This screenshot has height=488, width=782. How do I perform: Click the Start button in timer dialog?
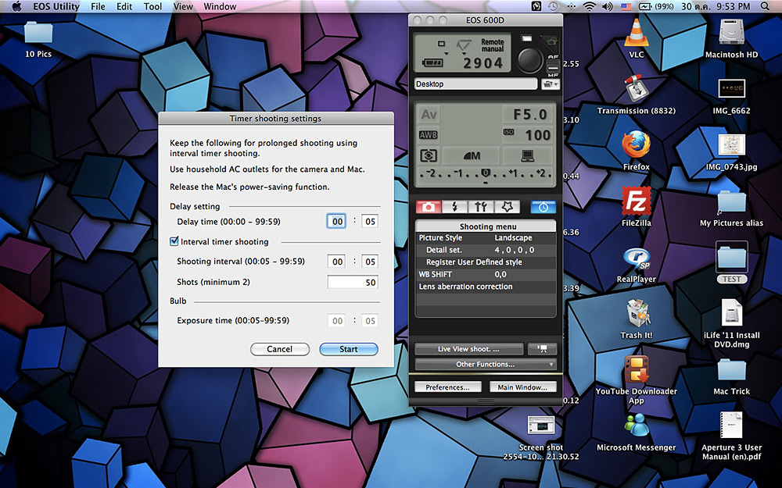click(349, 349)
